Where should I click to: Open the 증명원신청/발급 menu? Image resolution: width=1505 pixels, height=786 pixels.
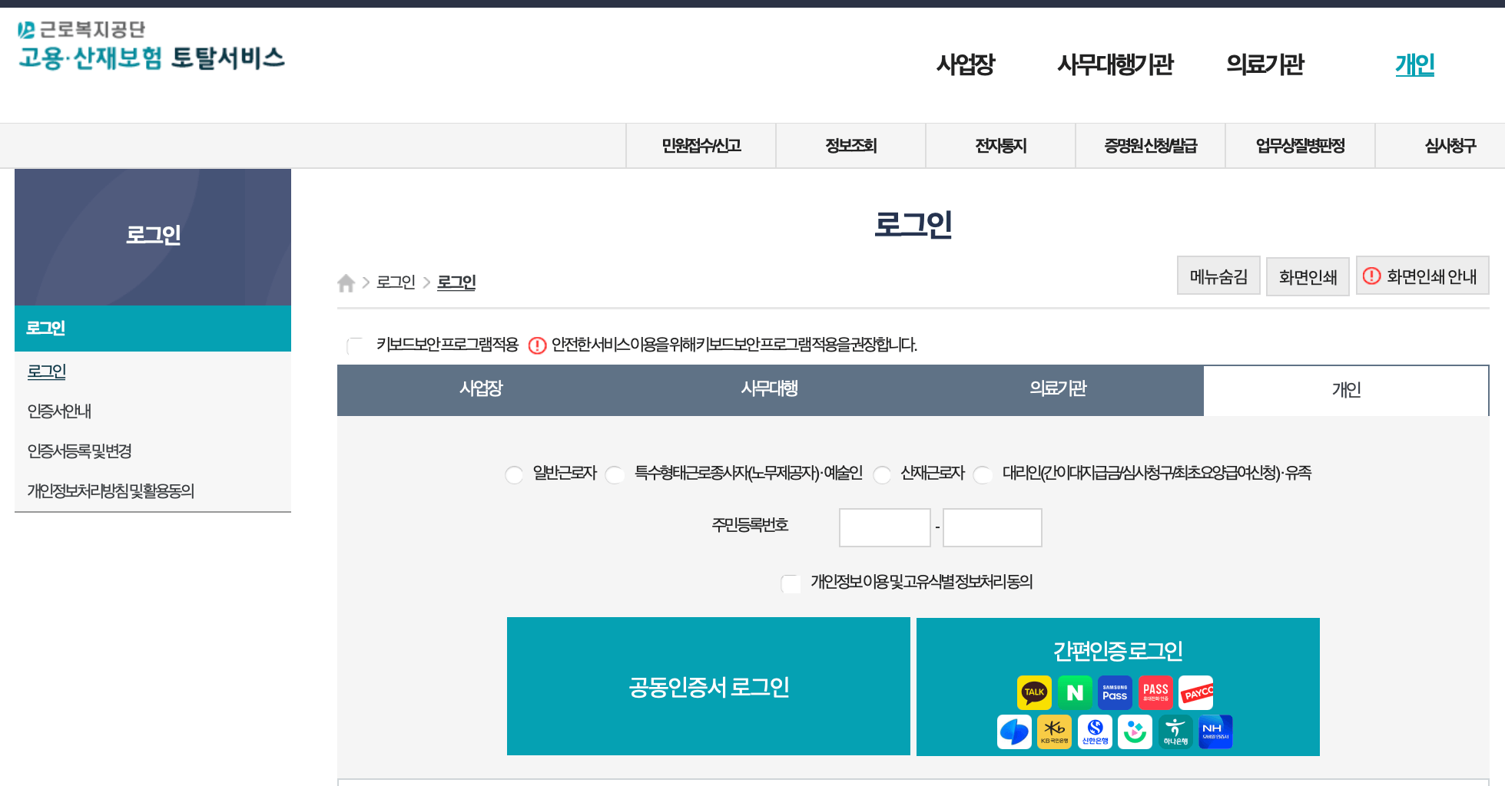[1150, 146]
